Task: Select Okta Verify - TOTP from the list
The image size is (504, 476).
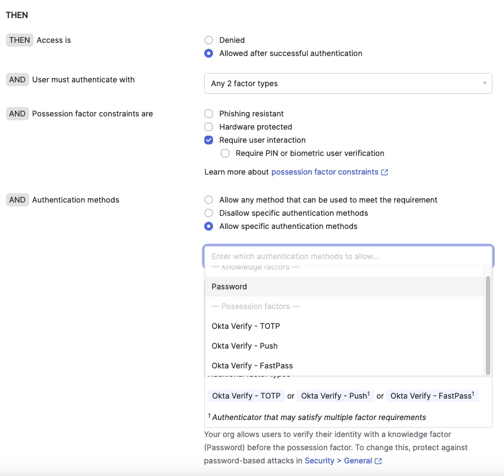Action: tap(246, 326)
